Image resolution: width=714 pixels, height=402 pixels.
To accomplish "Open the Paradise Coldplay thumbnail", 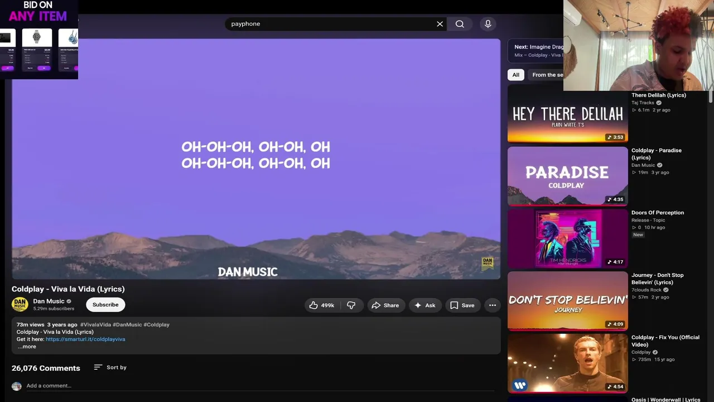I will [x=568, y=176].
